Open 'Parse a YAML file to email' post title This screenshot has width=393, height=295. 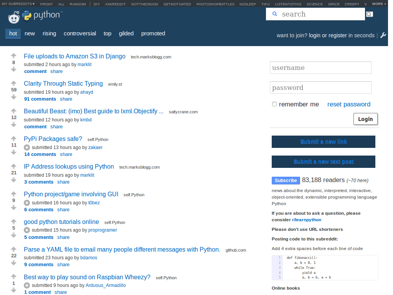122,249
